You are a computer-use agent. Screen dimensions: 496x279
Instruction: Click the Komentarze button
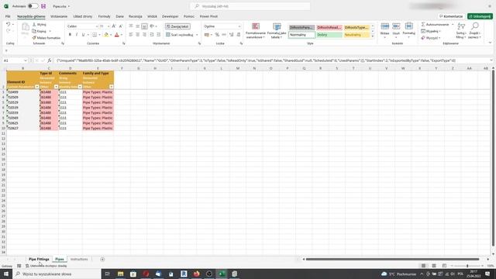tap(451, 16)
